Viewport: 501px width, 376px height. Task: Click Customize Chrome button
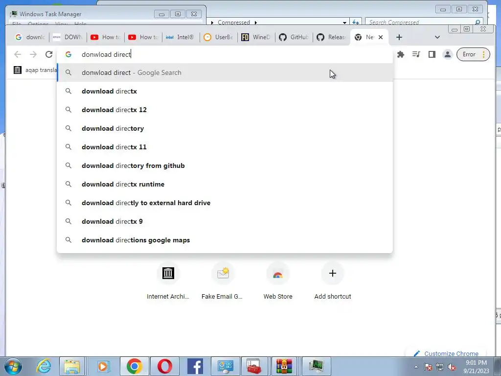pyautogui.click(x=446, y=353)
